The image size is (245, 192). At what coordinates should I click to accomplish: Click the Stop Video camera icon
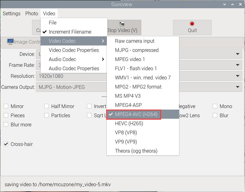[x=122, y=24]
